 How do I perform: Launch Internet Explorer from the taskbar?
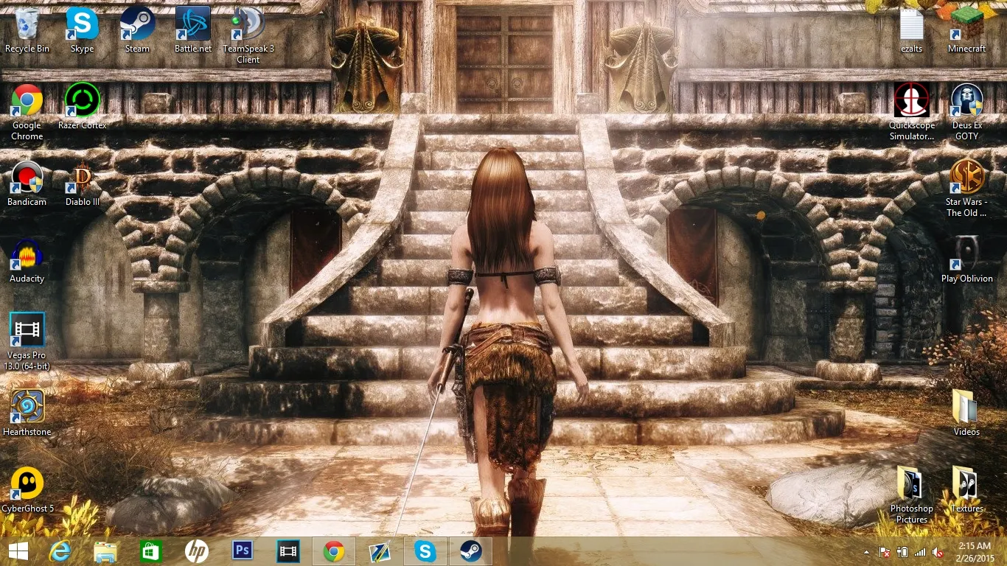tap(60, 551)
